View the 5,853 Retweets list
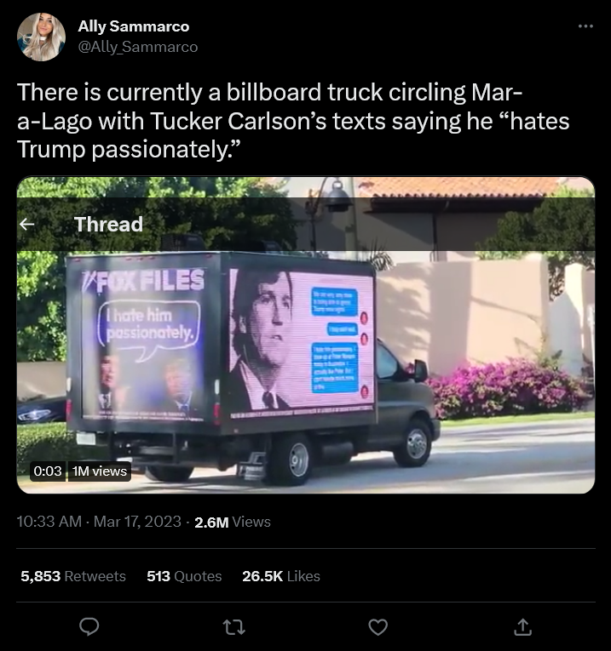 click(x=73, y=576)
